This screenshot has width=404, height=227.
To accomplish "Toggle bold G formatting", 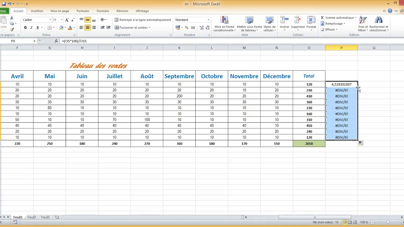I will pos(25,28).
